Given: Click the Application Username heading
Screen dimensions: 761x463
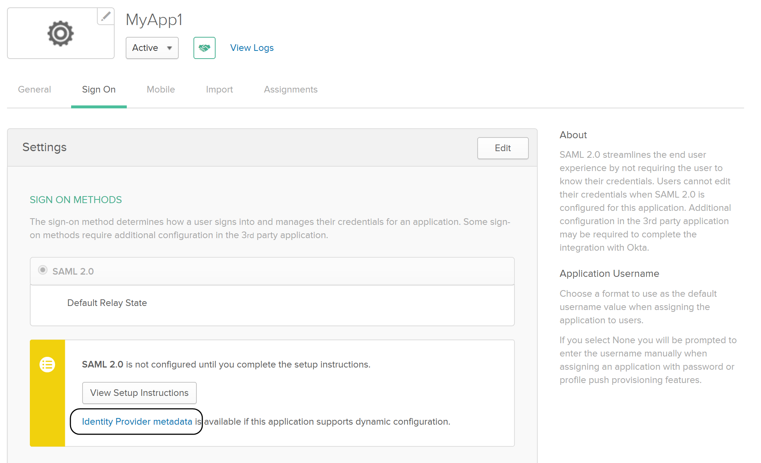Looking at the screenshot, I should click(610, 274).
